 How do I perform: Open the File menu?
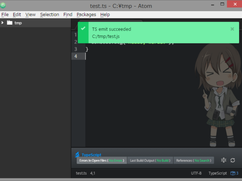[5, 14]
